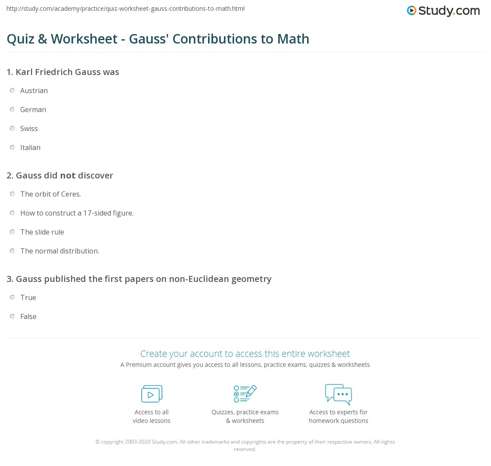Screen dimensions: 491x466
Task: Click "Access to experts for homework questions"
Action: tap(339, 416)
